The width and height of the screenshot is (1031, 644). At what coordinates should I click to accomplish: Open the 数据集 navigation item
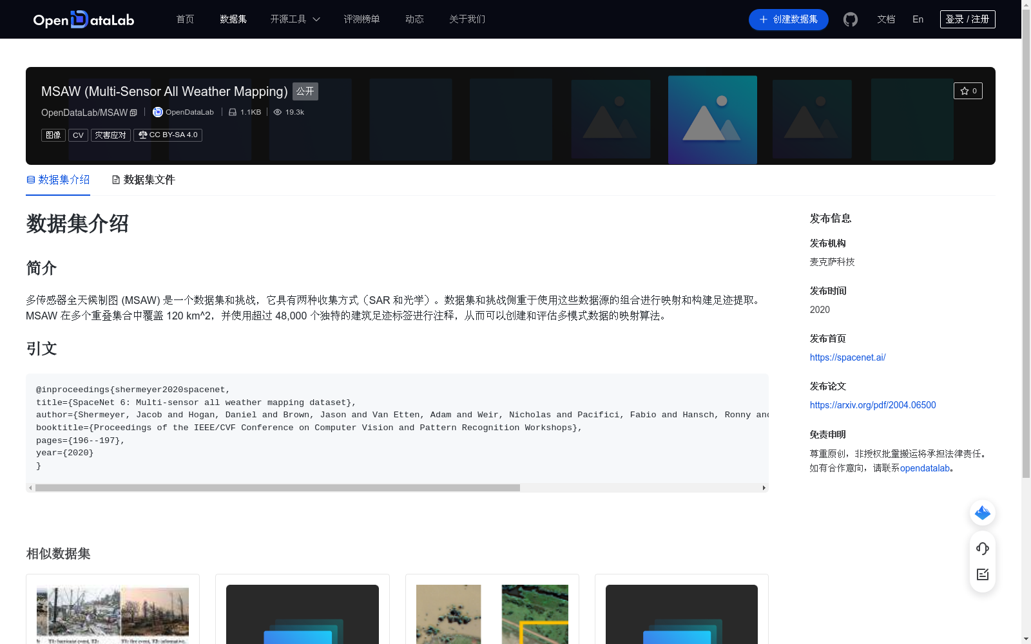pos(233,19)
